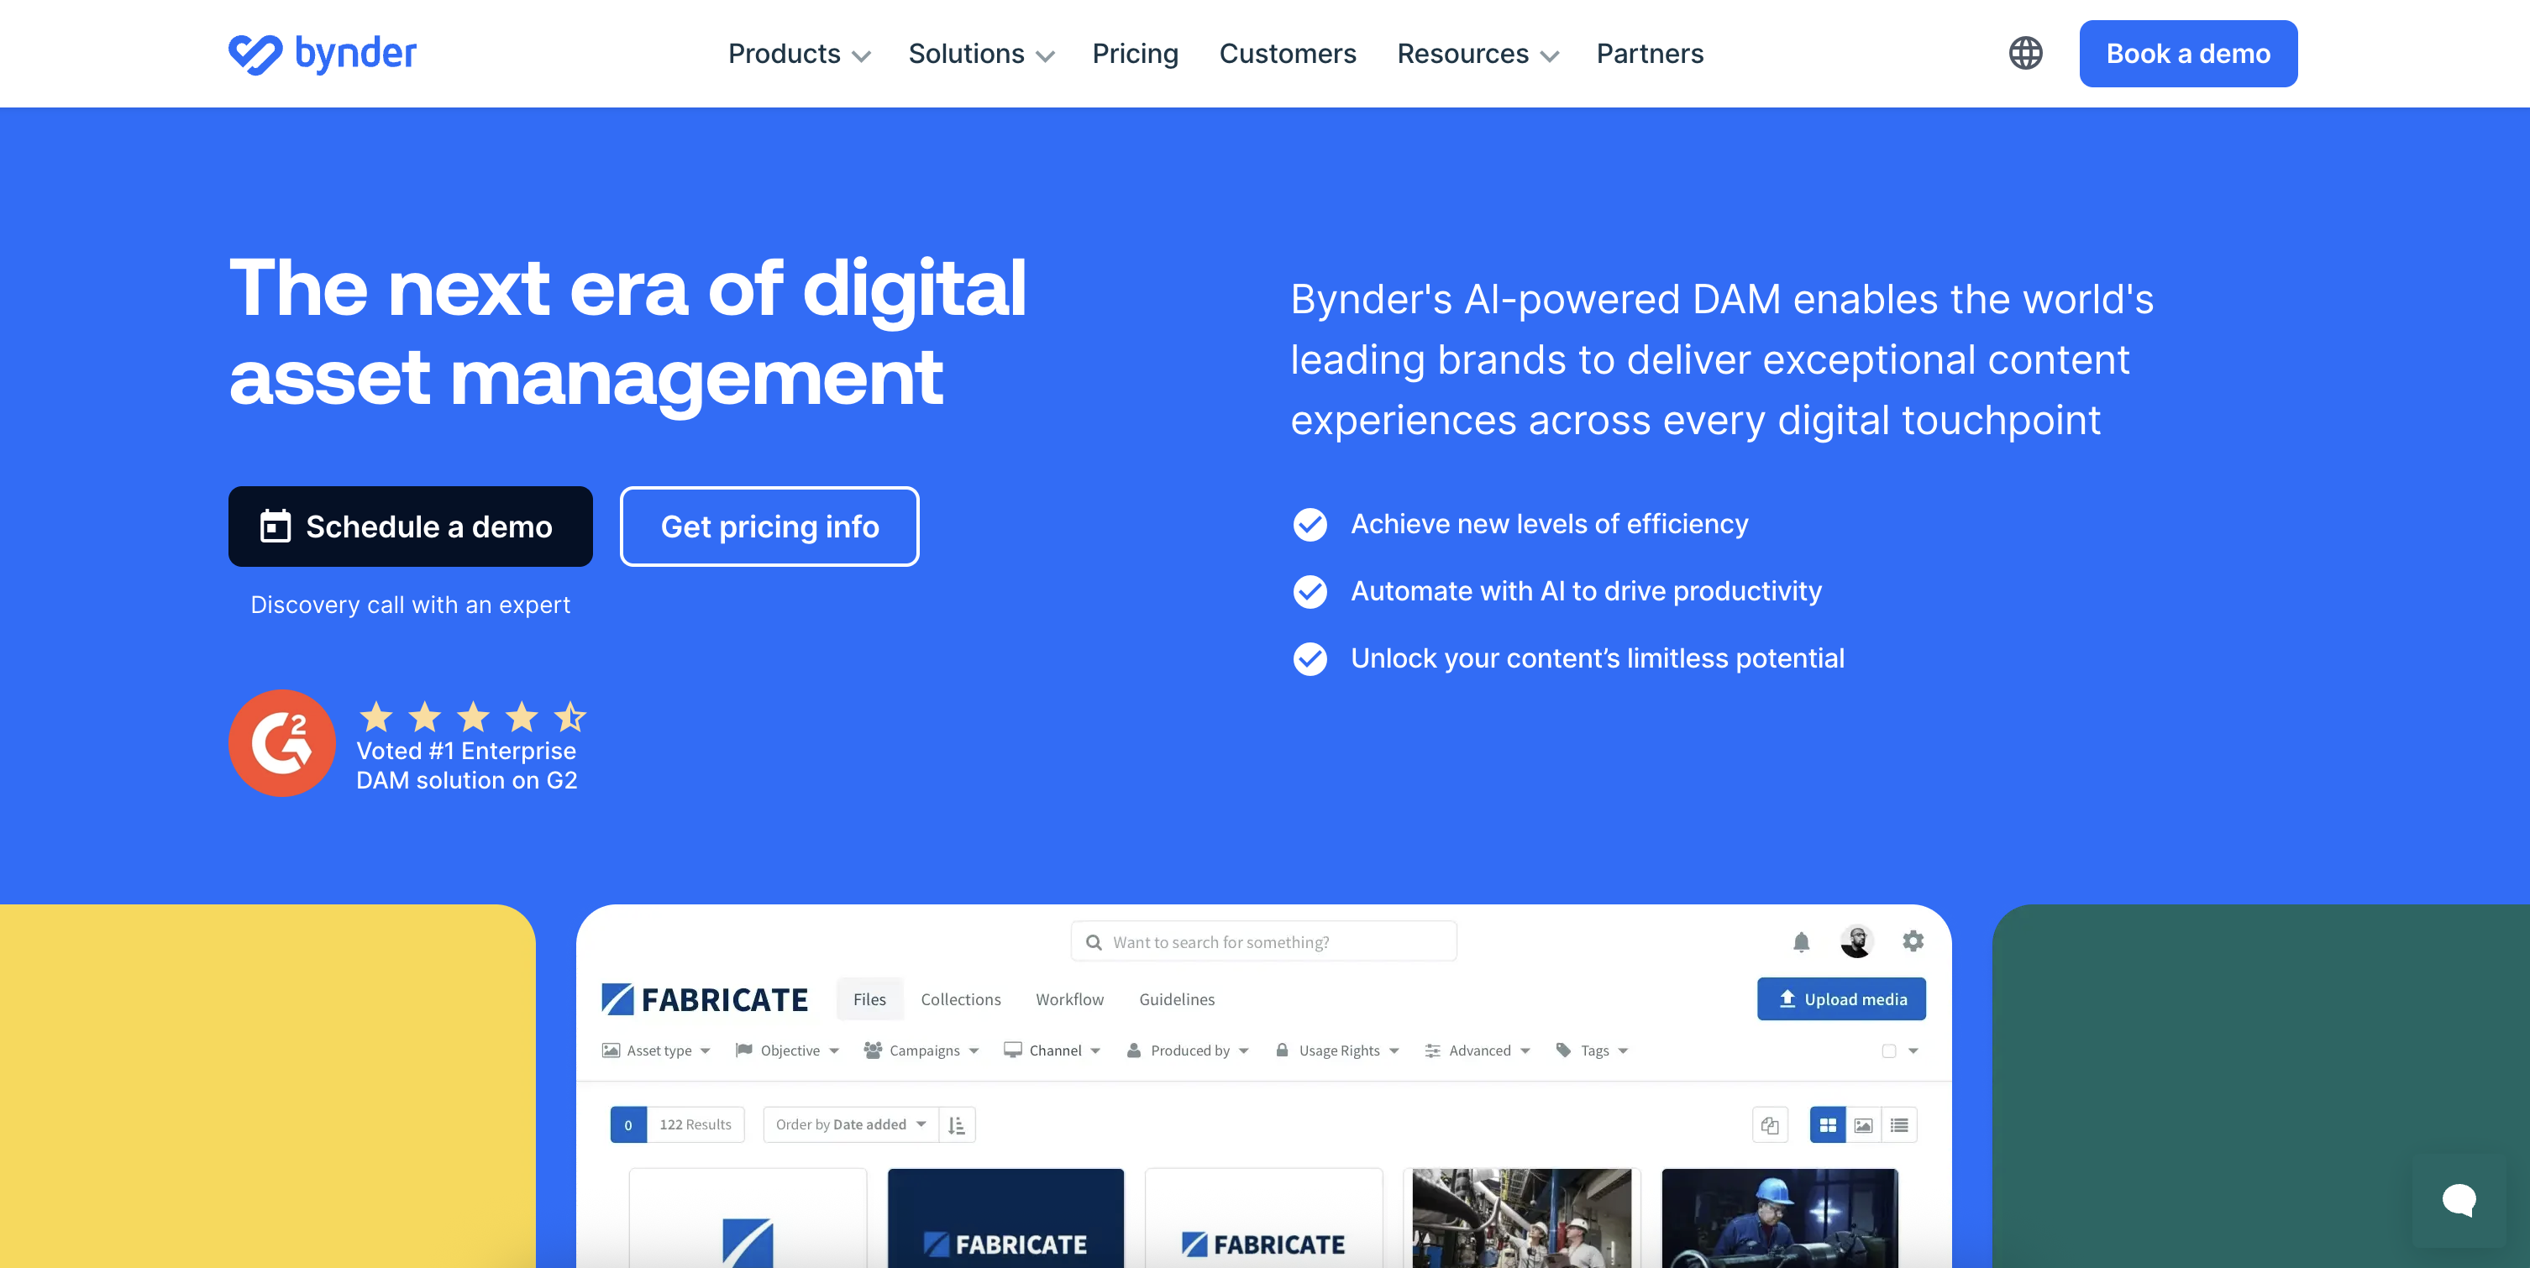
Task: Click the copy assets icon
Action: tap(1771, 1125)
